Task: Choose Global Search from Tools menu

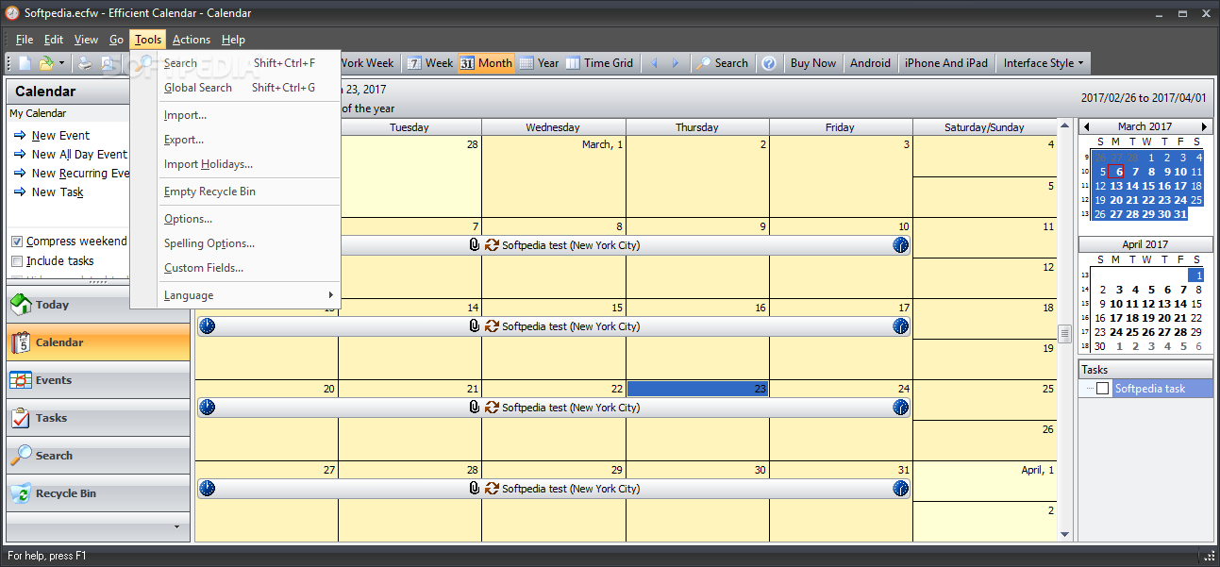Action: [x=235, y=88]
